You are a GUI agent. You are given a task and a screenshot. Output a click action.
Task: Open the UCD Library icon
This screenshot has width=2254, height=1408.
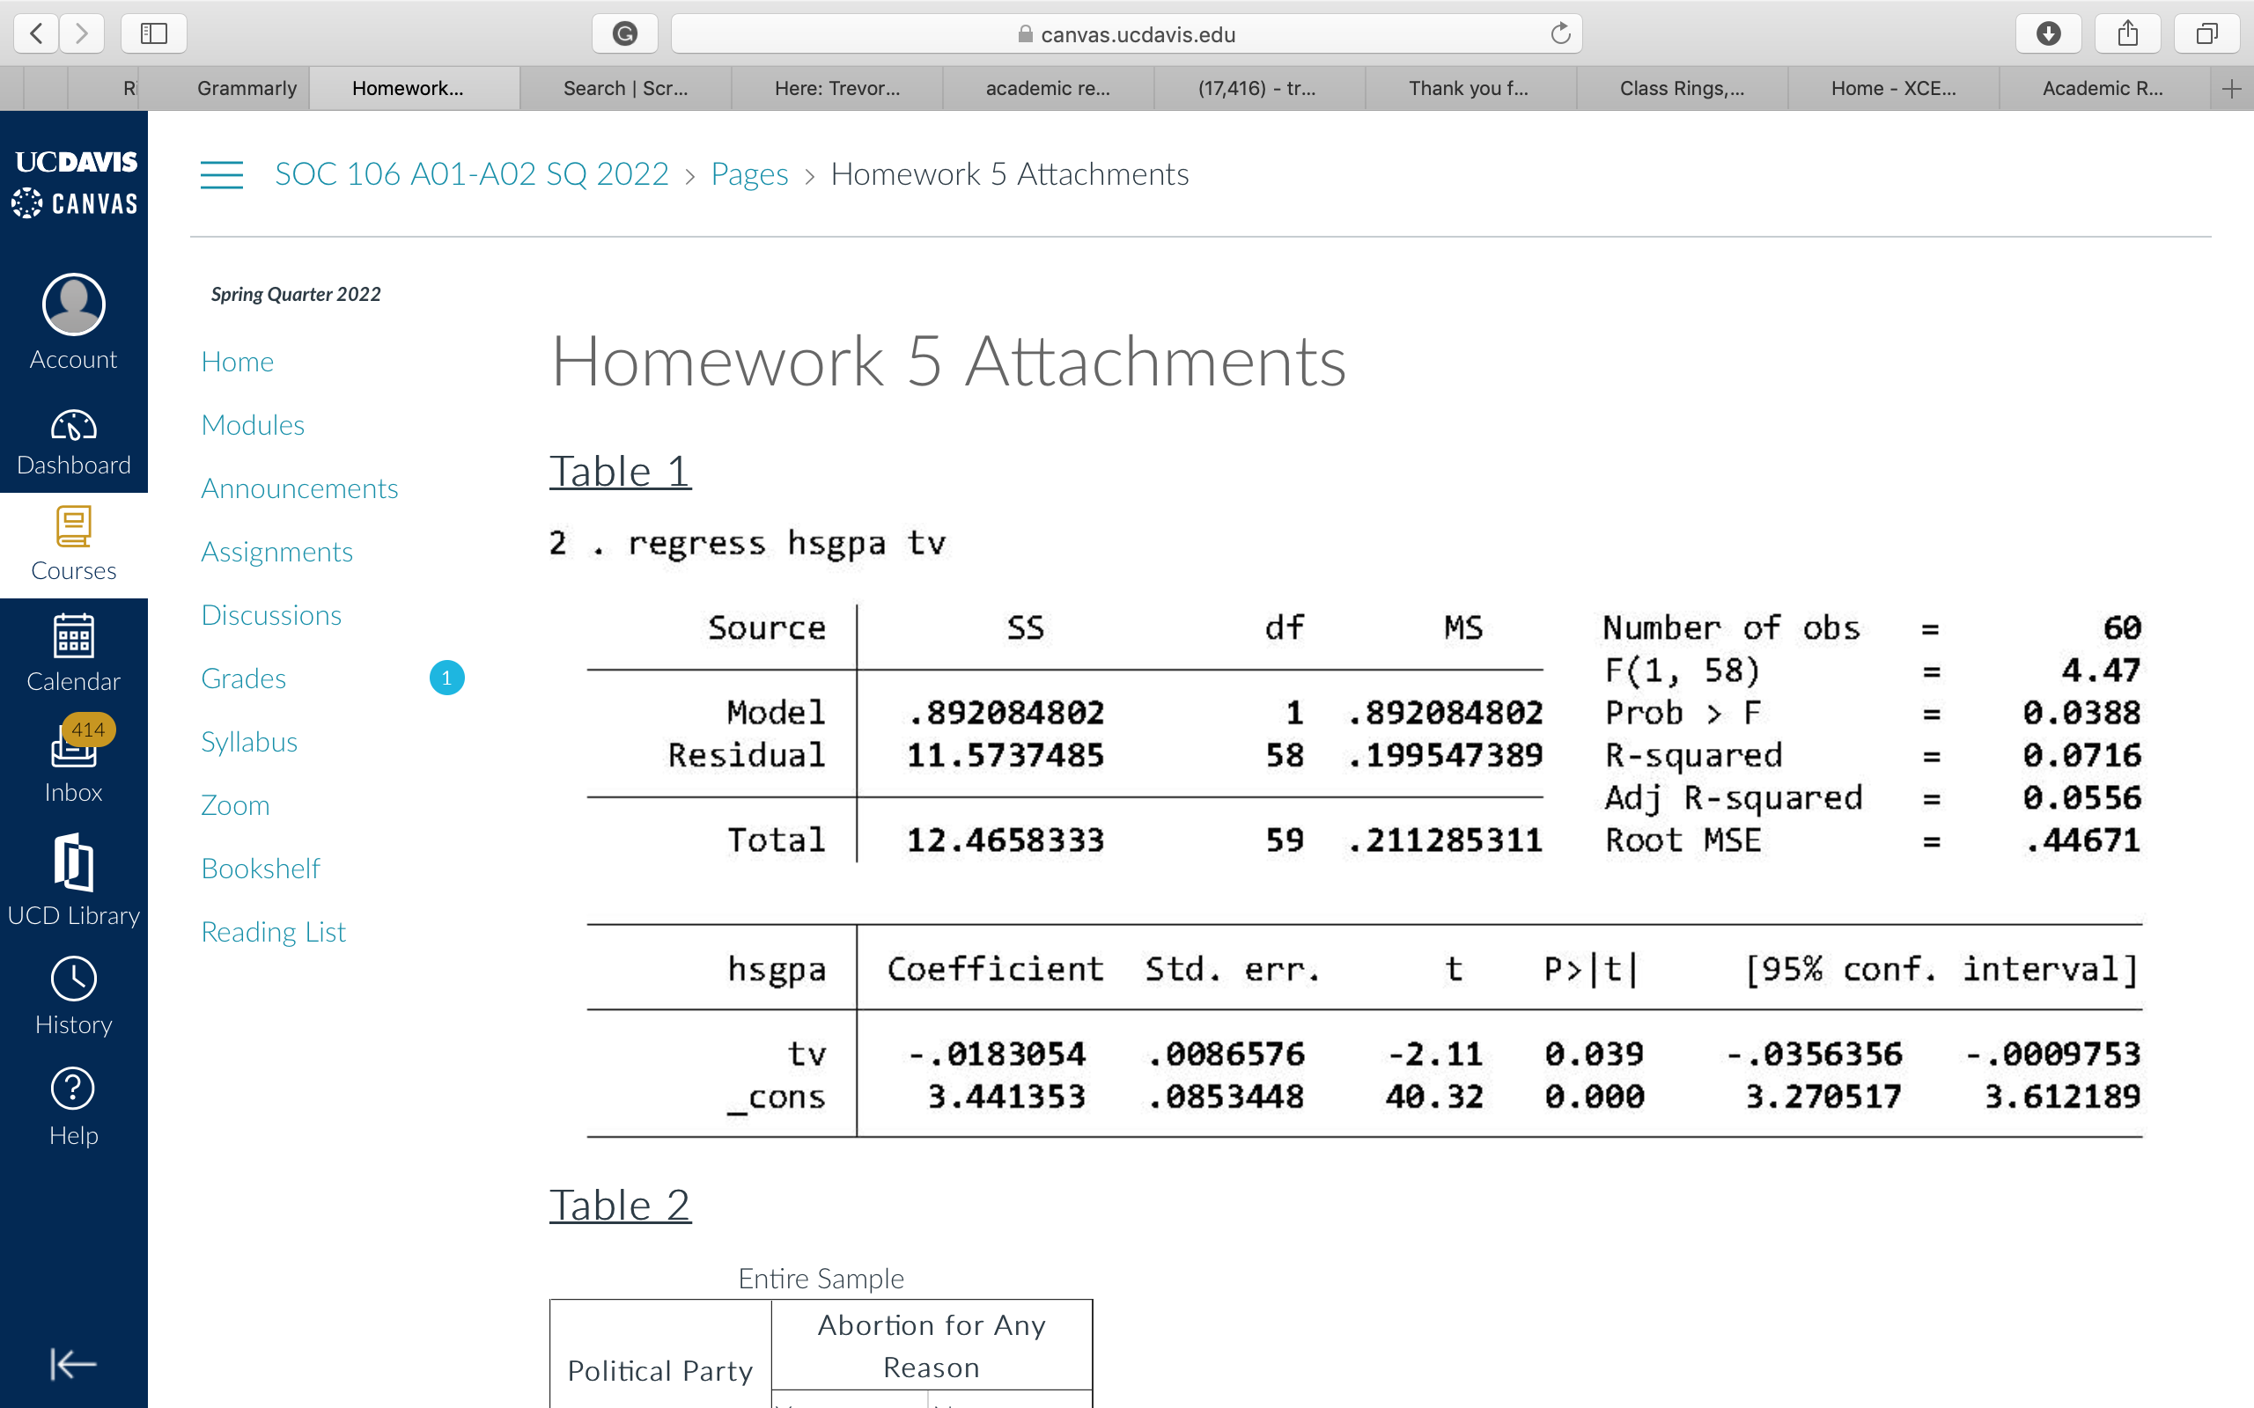[73, 864]
